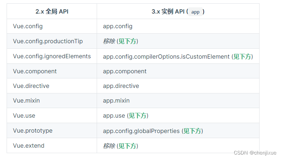This screenshot has width=282, height=159.
Task: Open the 见下方 link in the Vue.extend row
Action: [127, 146]
